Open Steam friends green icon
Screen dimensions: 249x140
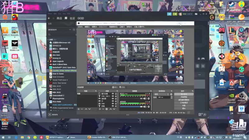tap(175, 14)
